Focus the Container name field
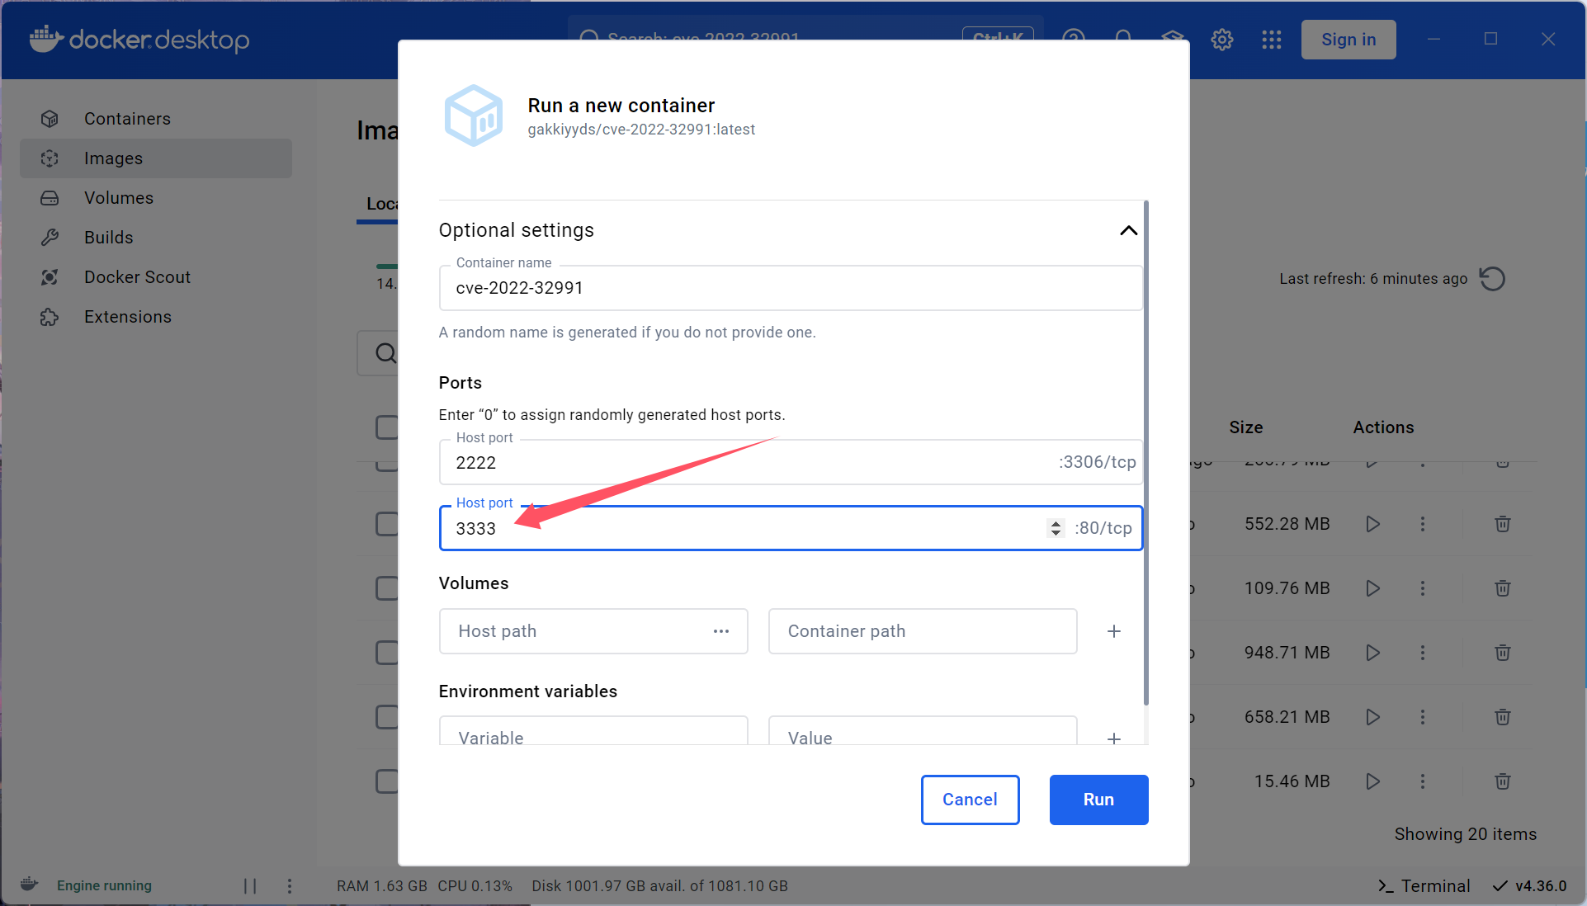Screen dimensions: 1587x906 pos(790,288)
